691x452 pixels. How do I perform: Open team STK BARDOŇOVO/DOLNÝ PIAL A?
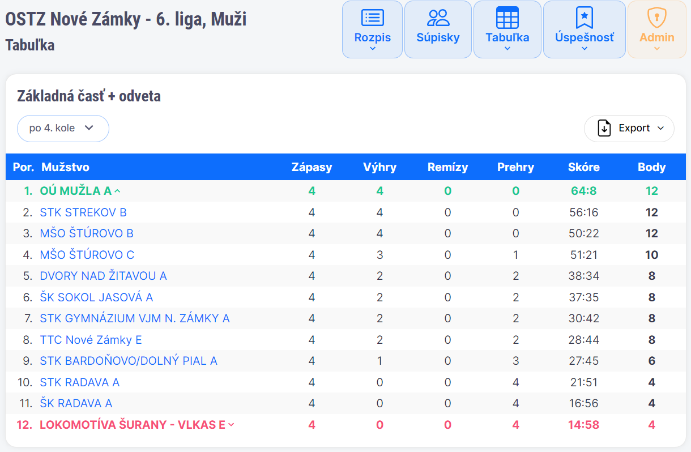pyautogui.click(x=129, y=361)
